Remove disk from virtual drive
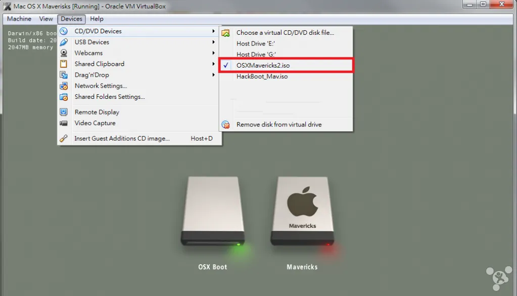Screen dimensions: 517x296 pos(286,125)
